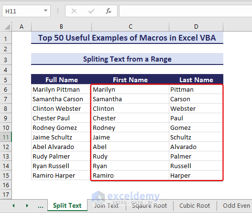Viewport: 252px width, 213px height.
Task: Click last name cell 'Paul'
Action: pos(196,118)
